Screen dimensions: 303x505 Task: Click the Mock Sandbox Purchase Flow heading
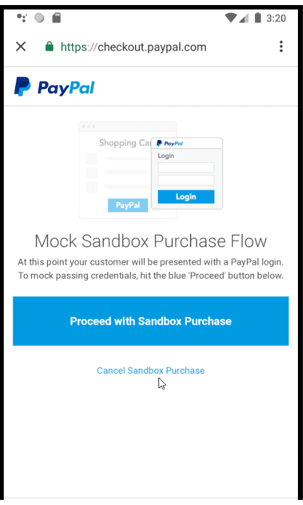click(x=151, y=241)
